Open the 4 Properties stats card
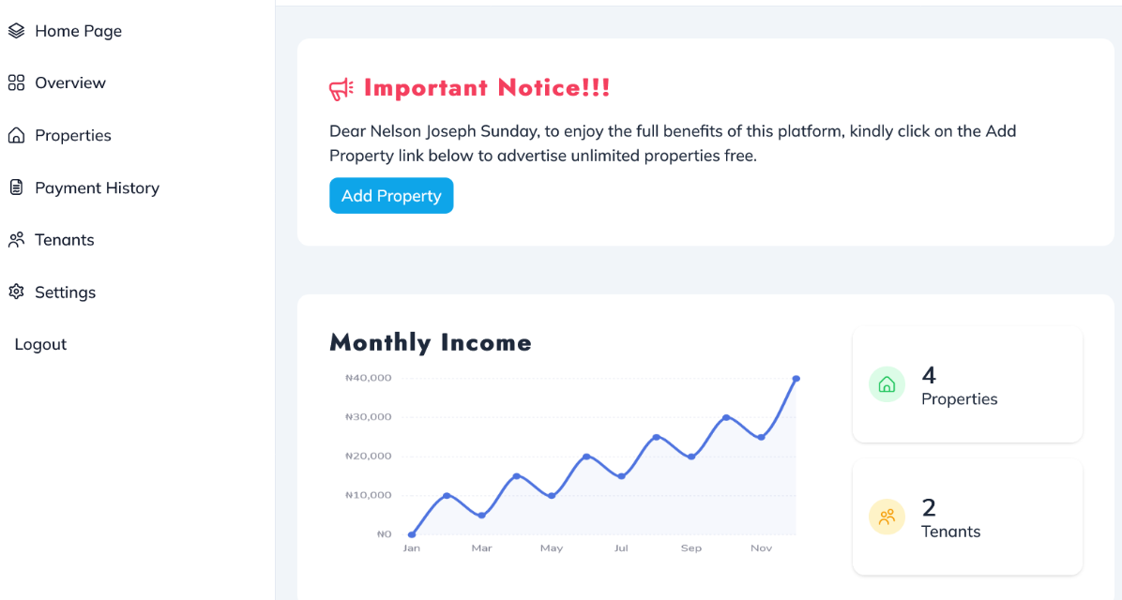 click(x=967, y=385)
